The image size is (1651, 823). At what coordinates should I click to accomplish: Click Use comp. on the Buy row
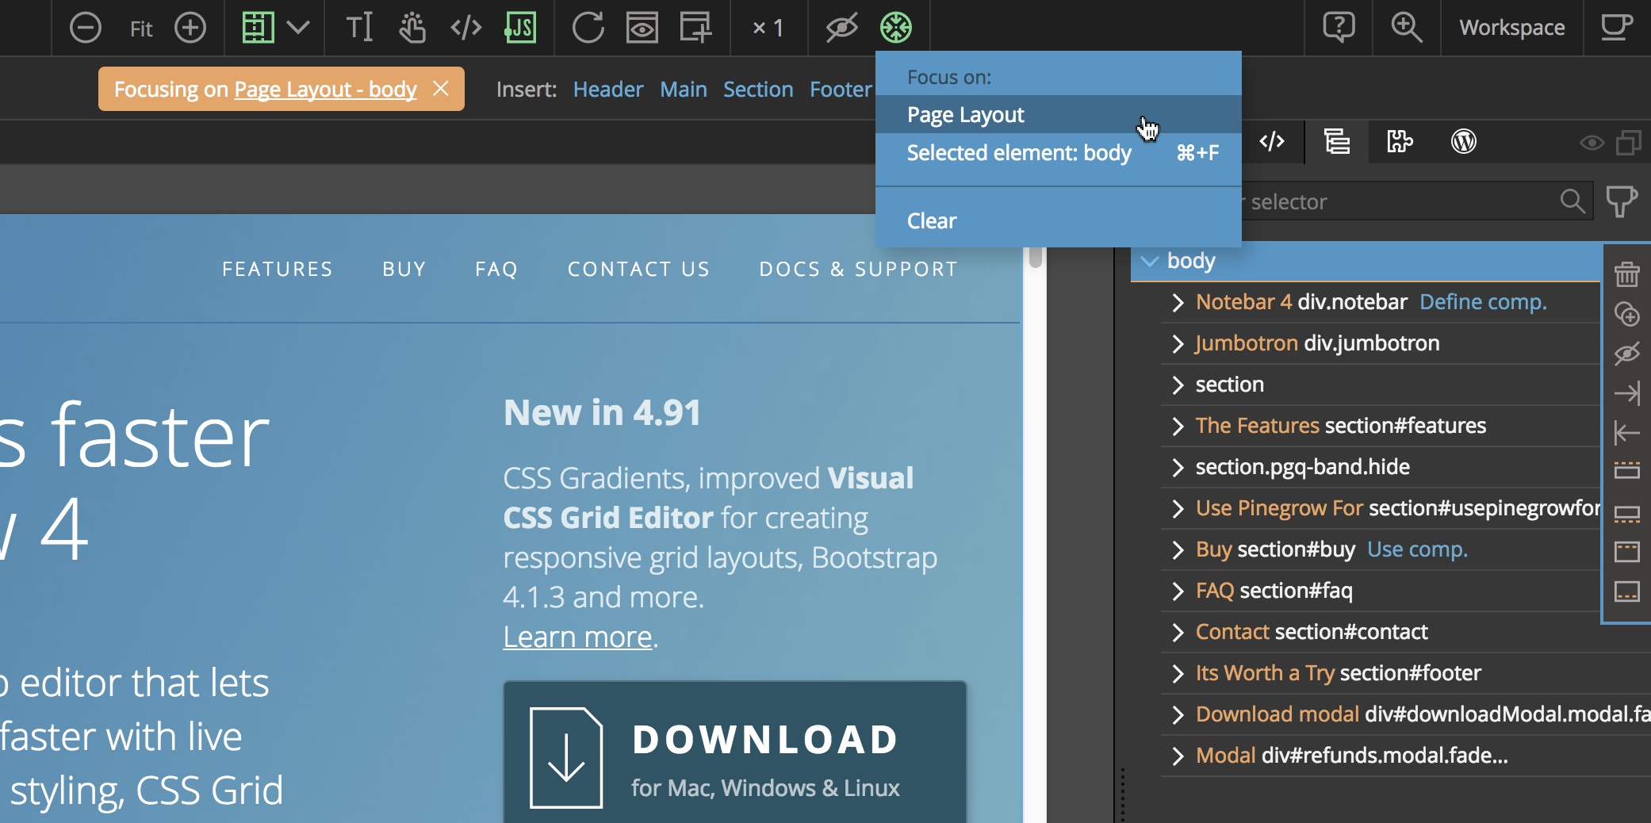tap(1417, 549)
